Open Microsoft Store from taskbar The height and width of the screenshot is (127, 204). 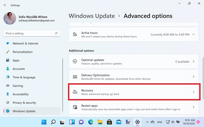[110, 122]
